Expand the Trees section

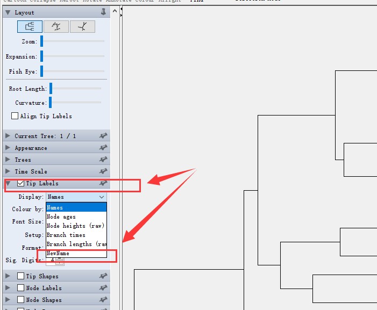(x=8, y=160)
